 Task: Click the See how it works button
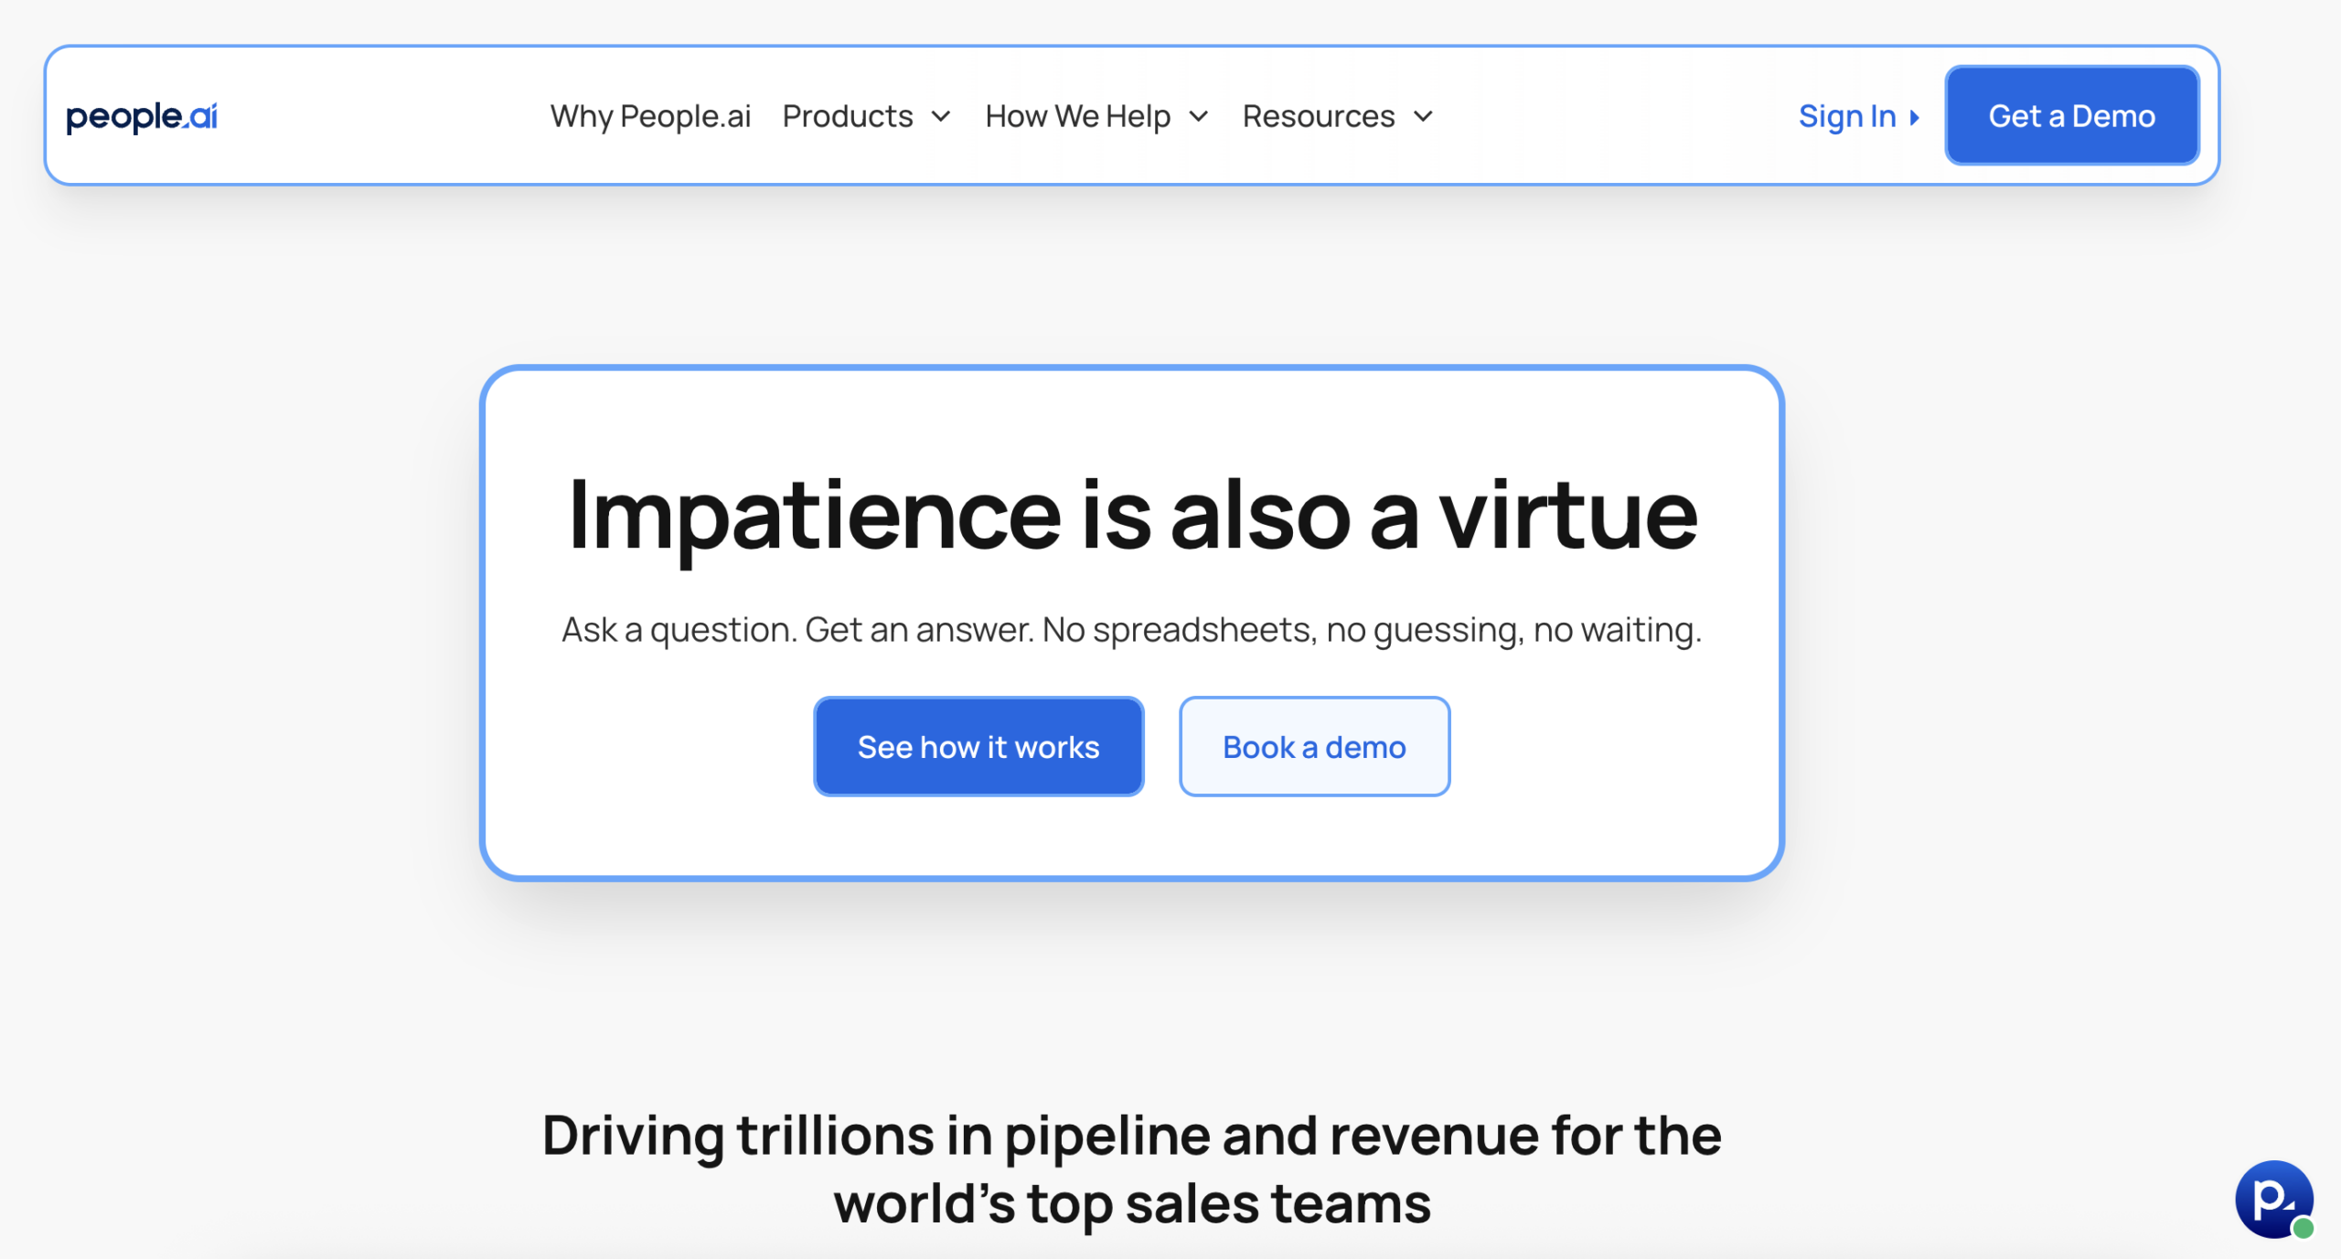click(978, 747)
